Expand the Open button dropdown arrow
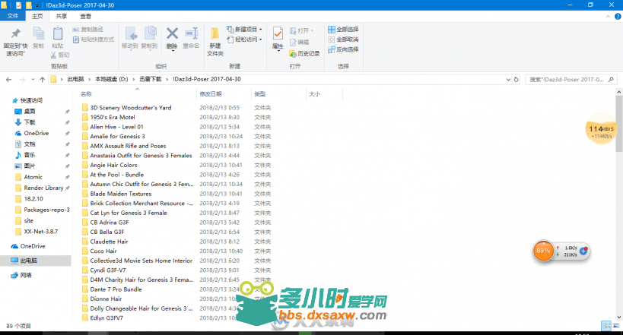 pos(313,30)
